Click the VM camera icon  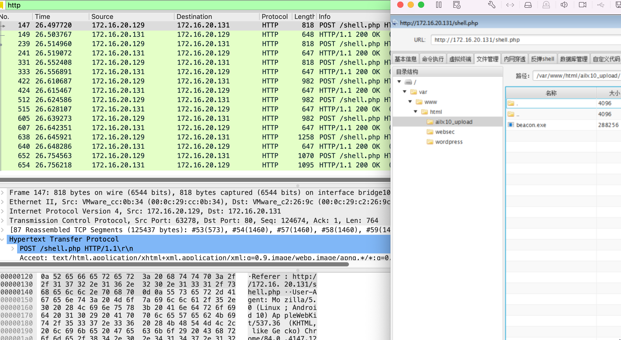[x=582, y=5]
